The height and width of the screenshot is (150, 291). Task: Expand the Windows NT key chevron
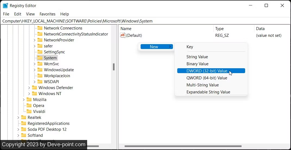(29, 94)
